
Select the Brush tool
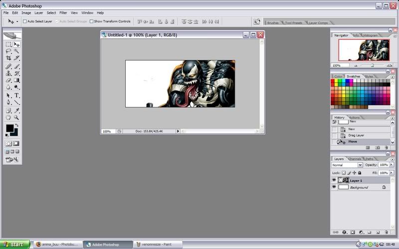click(16, 67)
